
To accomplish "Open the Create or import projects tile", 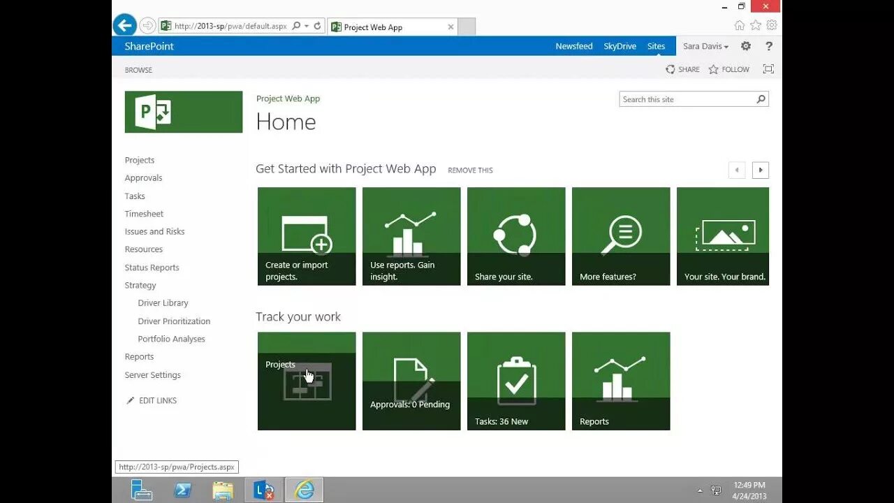I will pos(307,236).
